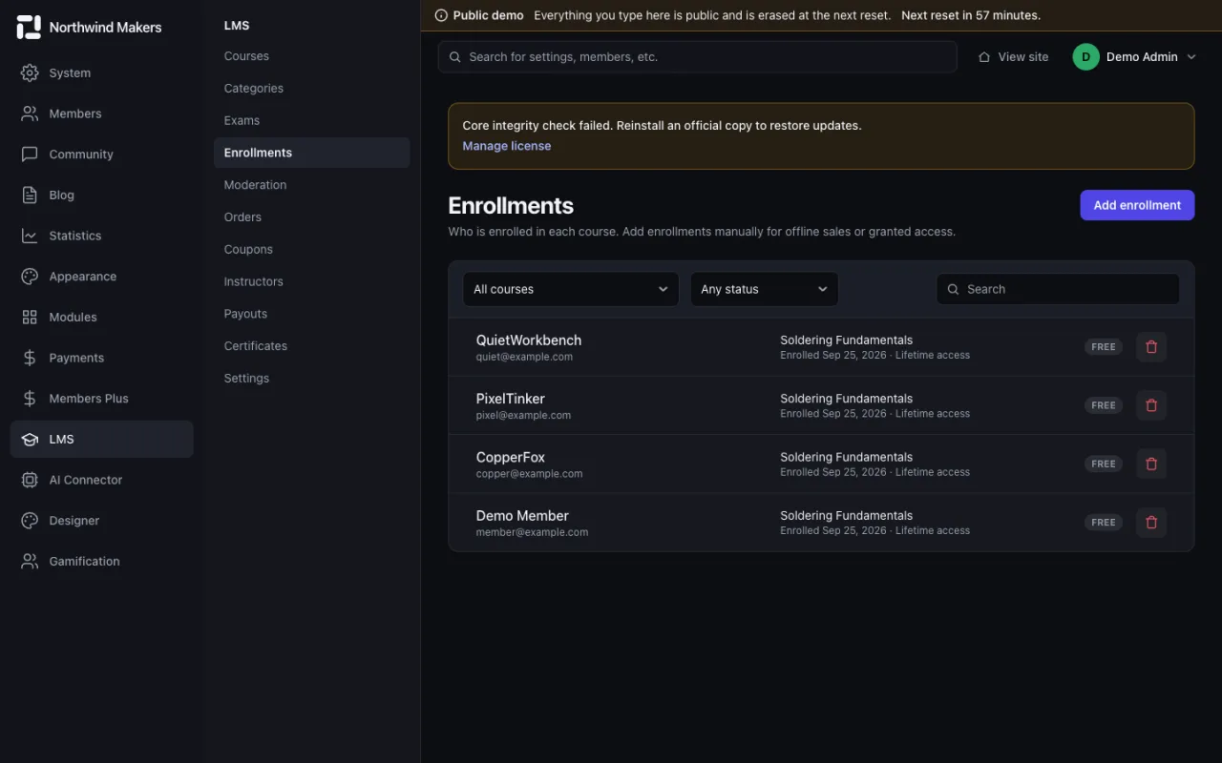Screen dimensions: 1222x763
Task: Follow the Manage license link
Action: point(507,146)
